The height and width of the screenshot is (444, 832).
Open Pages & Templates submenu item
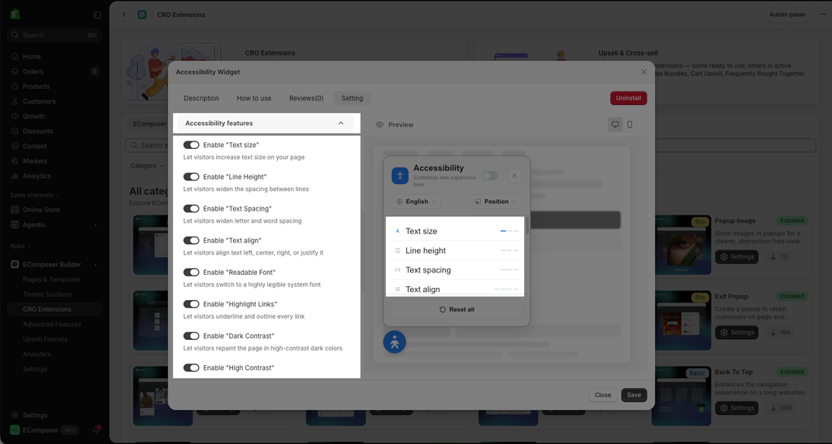(x=51, y=280)
